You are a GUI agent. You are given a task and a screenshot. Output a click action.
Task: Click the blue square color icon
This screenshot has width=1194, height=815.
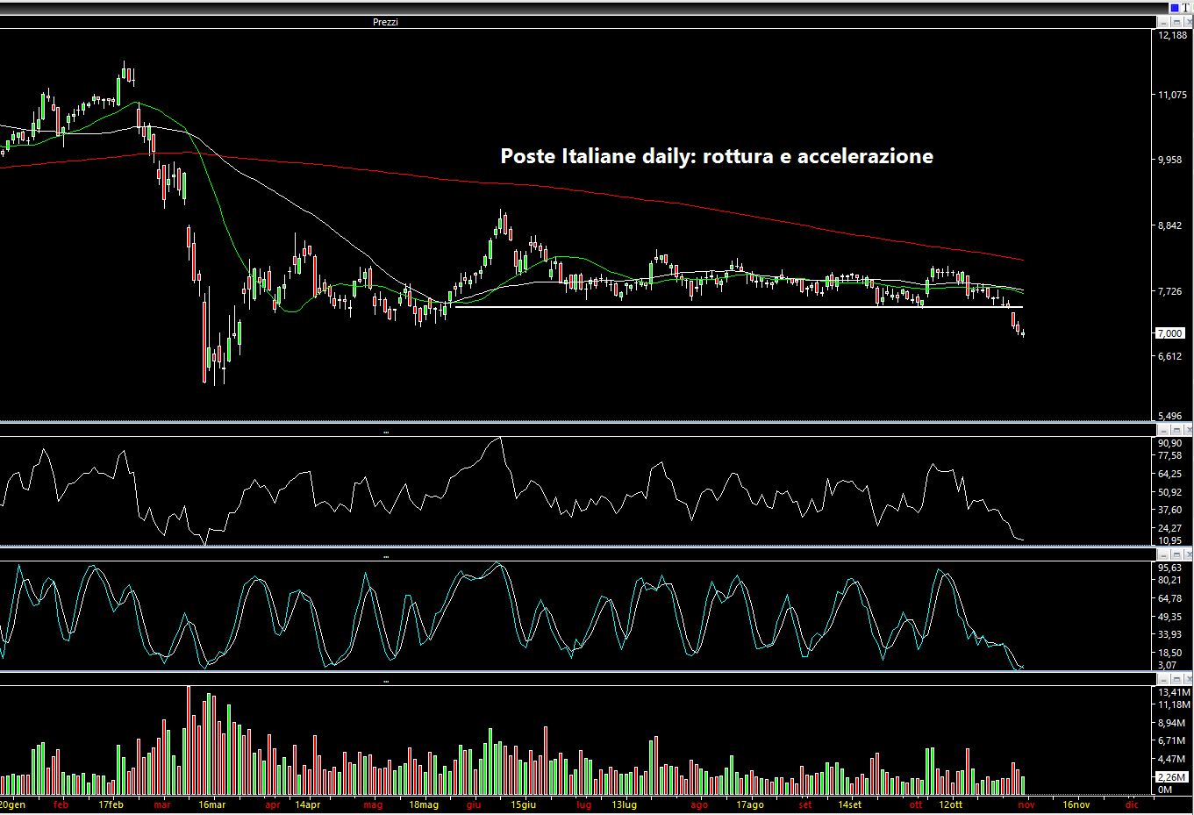[x=1175, y=7]
